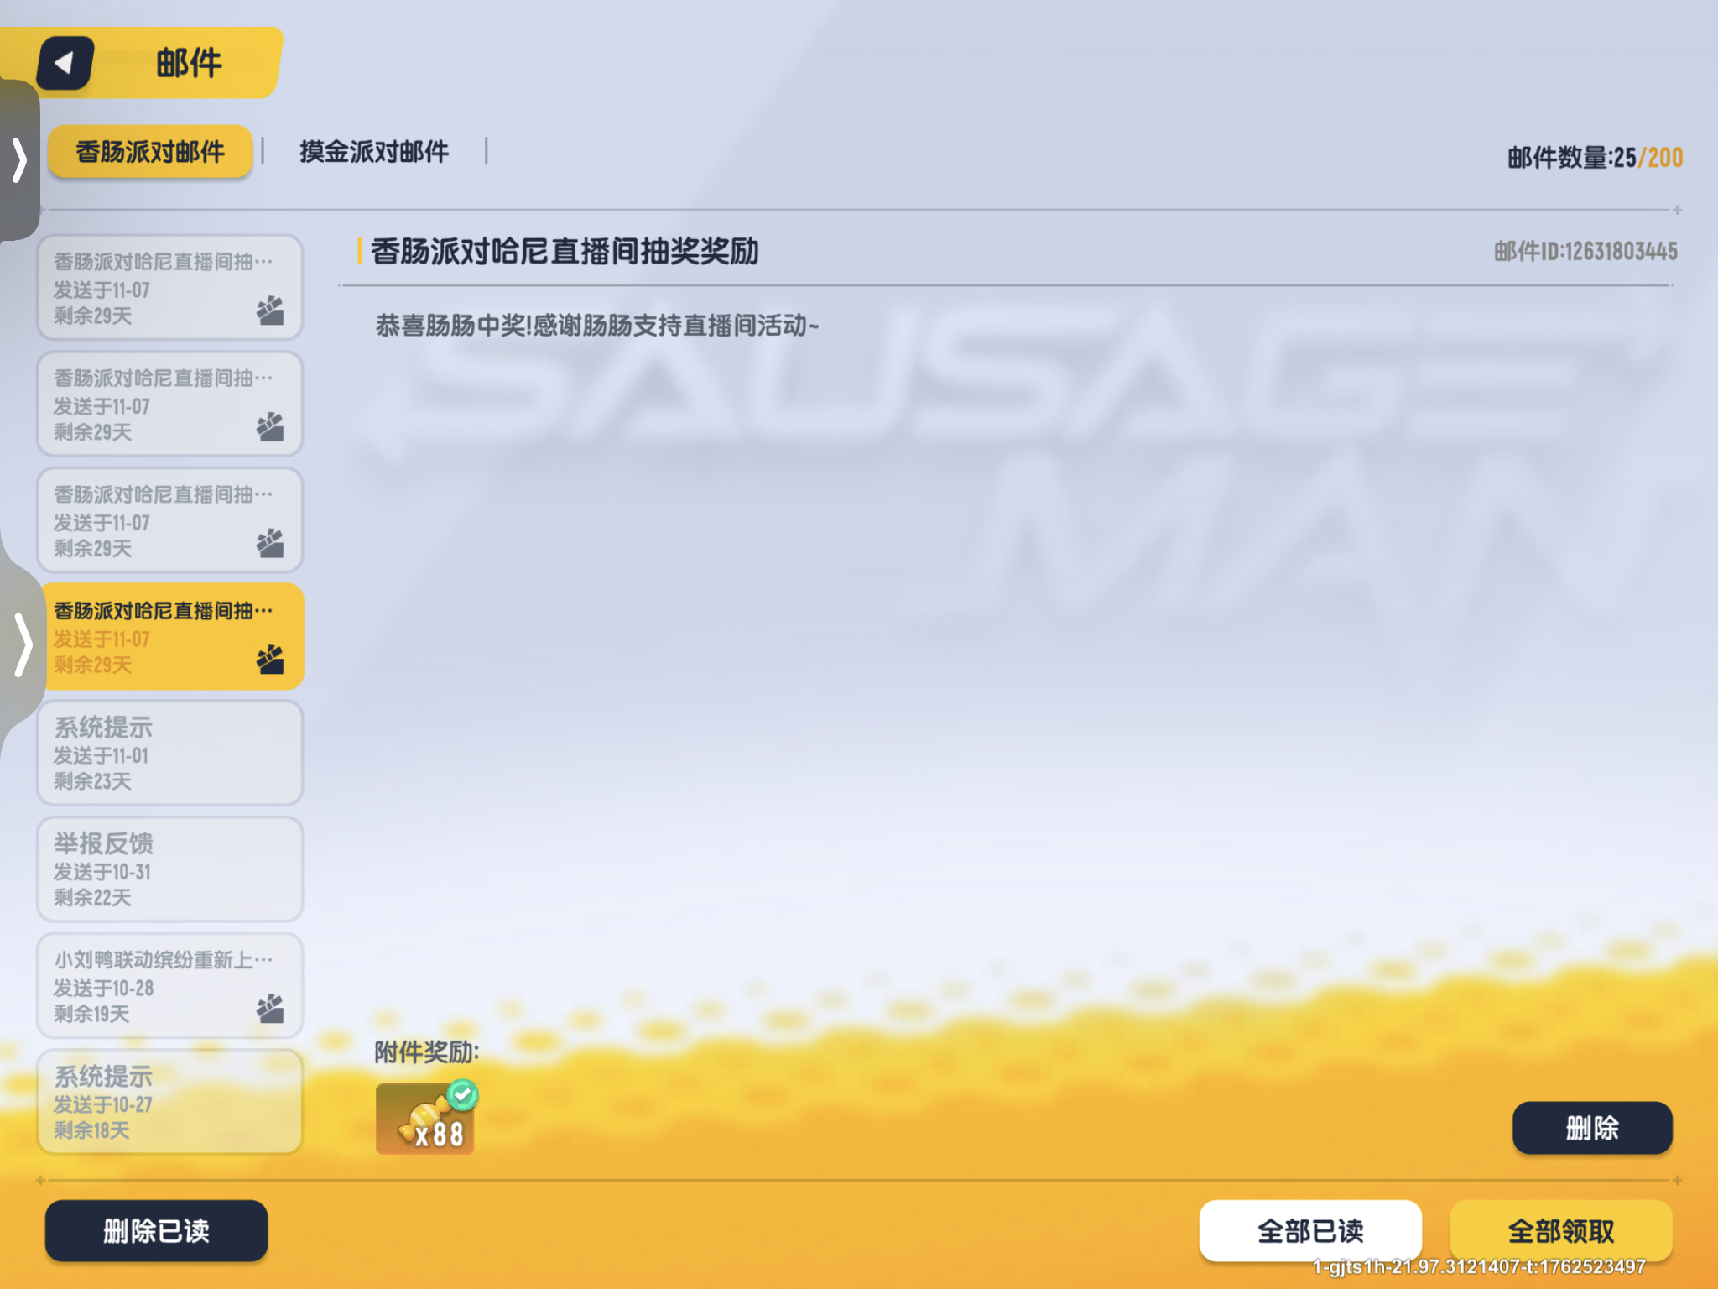1718x1289 pixels.
Task: Open the 系统提示 mail sent 11-01
Action: click(x=169, y=754)
